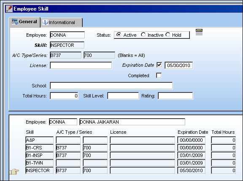Image resolution: width=243 pixels, height=181 pixels.
Task: Click expiration date of B1-CRS row
Action: pyautogui.click(x=192, y=148)
